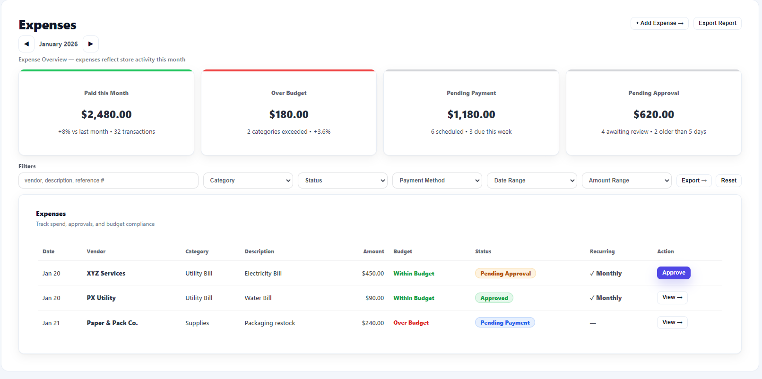Click the Date column header
762x379 pixels.
coord(48,251)
